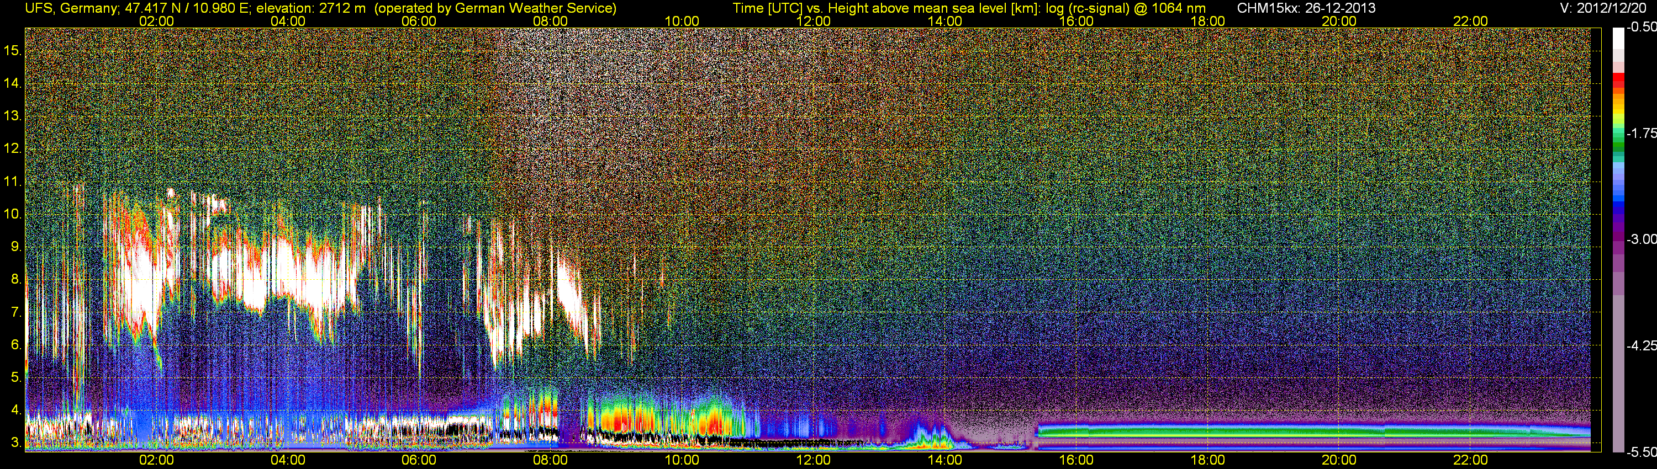
Task: Click the 22:00 label on the top time axis
Action: [1470, 21]
